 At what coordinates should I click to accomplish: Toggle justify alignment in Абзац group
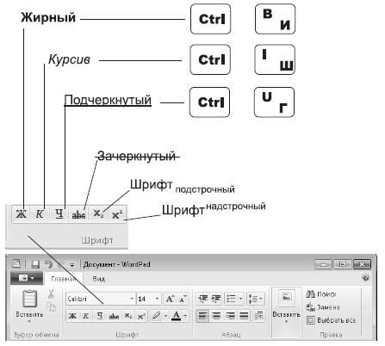[x=244, y=316]
